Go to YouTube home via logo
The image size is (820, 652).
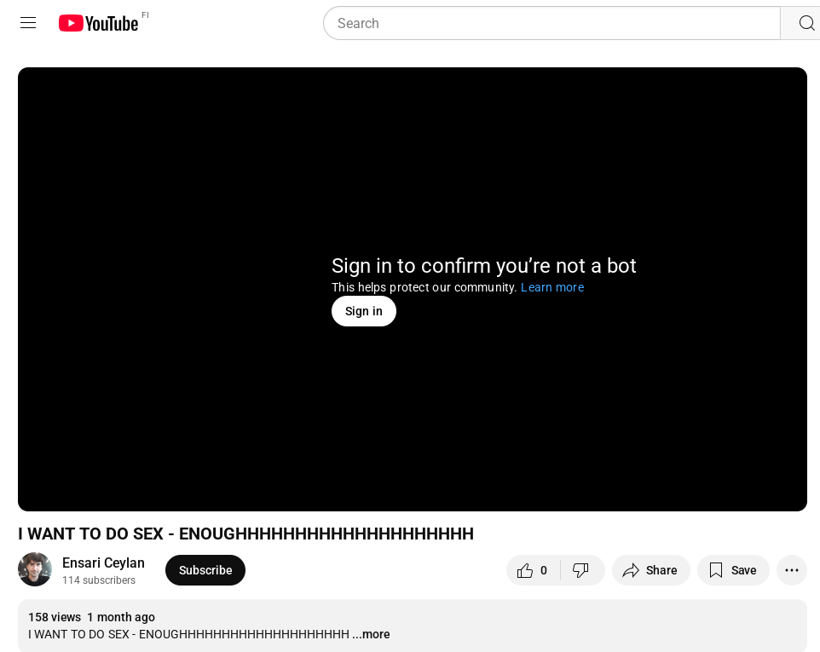pos(98,24)
